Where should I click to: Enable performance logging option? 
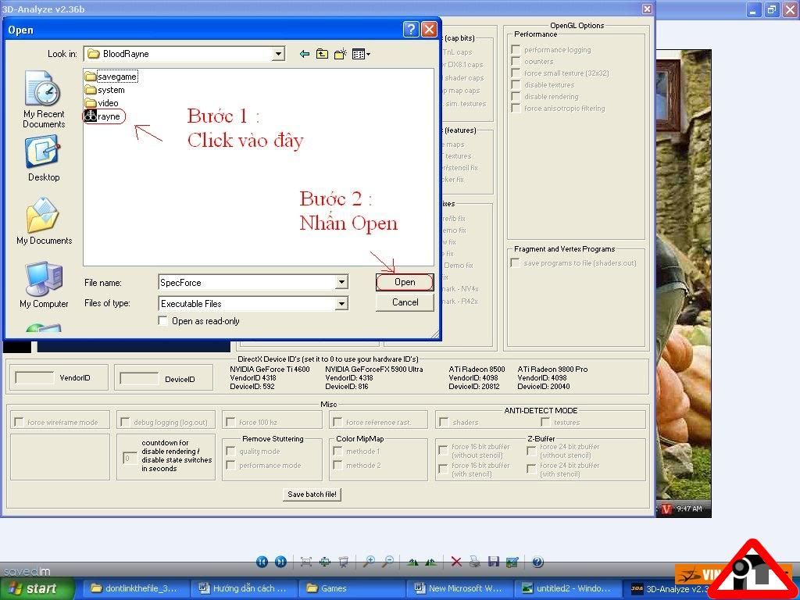516,49
